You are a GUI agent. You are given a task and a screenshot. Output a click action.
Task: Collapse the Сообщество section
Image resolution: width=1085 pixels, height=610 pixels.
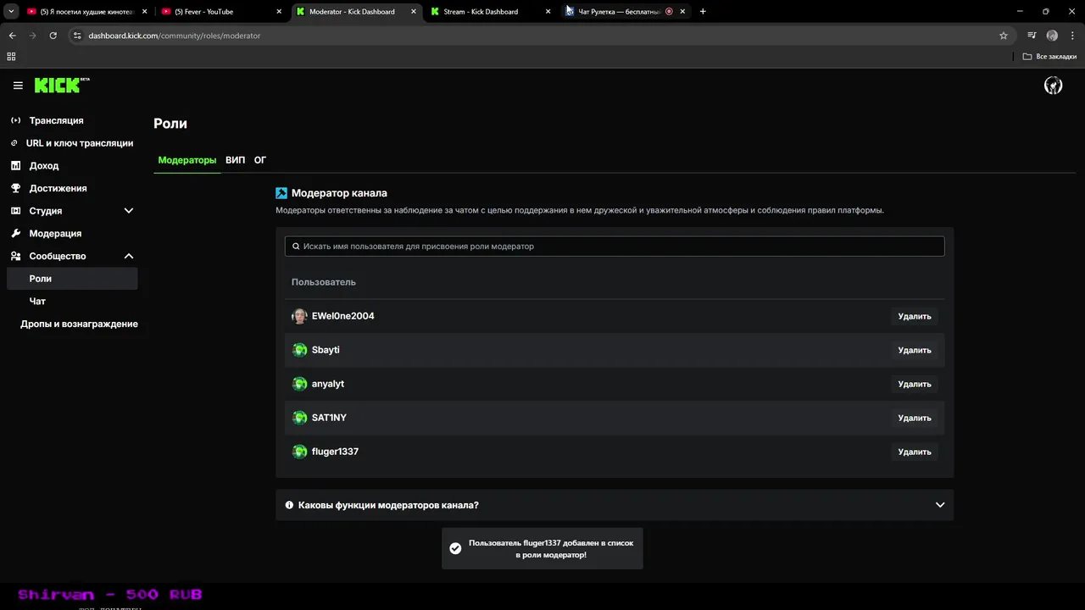click(x=129, y=256)
